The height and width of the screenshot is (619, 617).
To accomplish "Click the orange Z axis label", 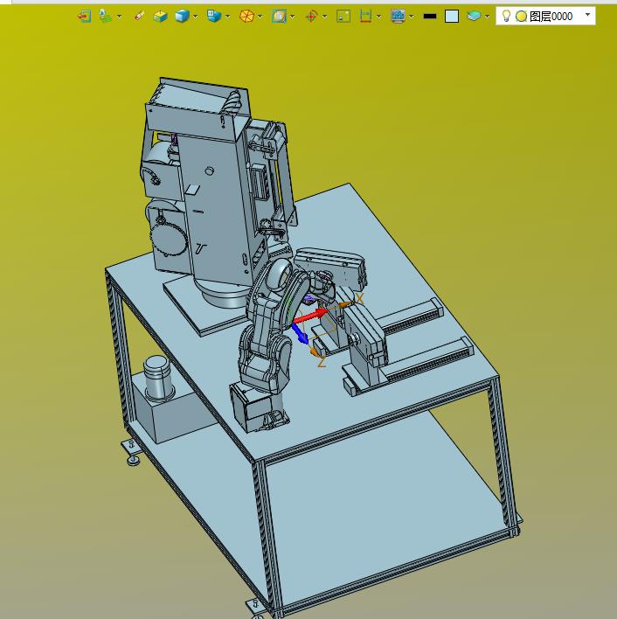I will 322,362.
